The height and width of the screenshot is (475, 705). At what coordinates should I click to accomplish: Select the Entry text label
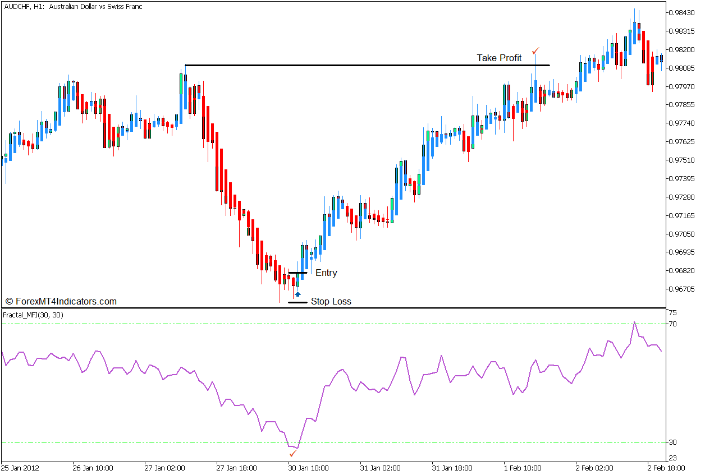point(326,273)
